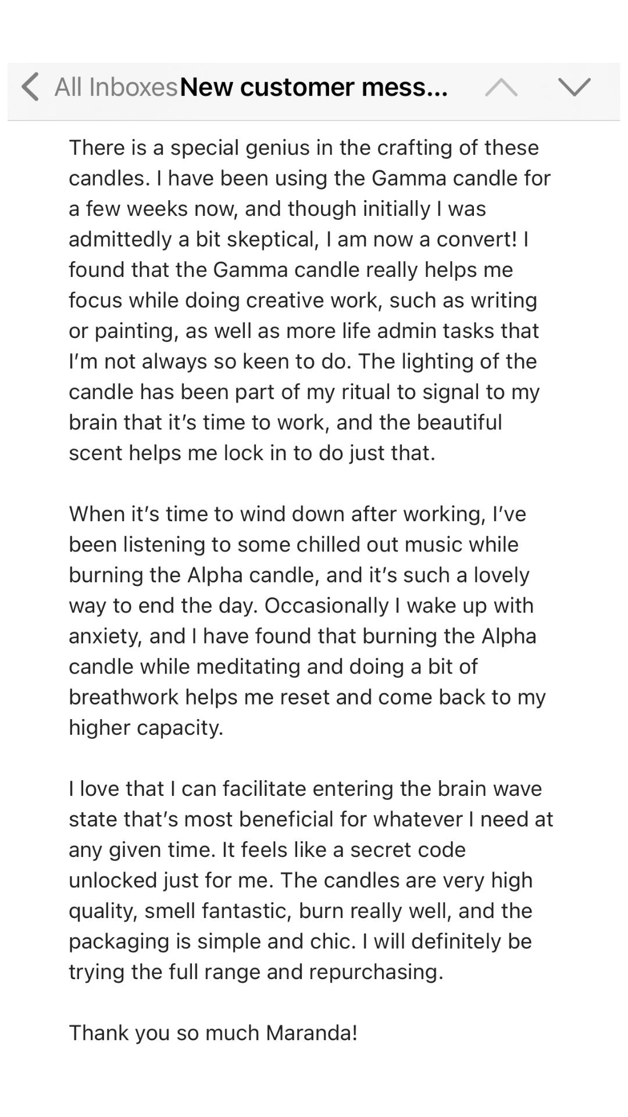Go to previous message with up arrow
Screen dimensions: 628x1117
[501, 87]
